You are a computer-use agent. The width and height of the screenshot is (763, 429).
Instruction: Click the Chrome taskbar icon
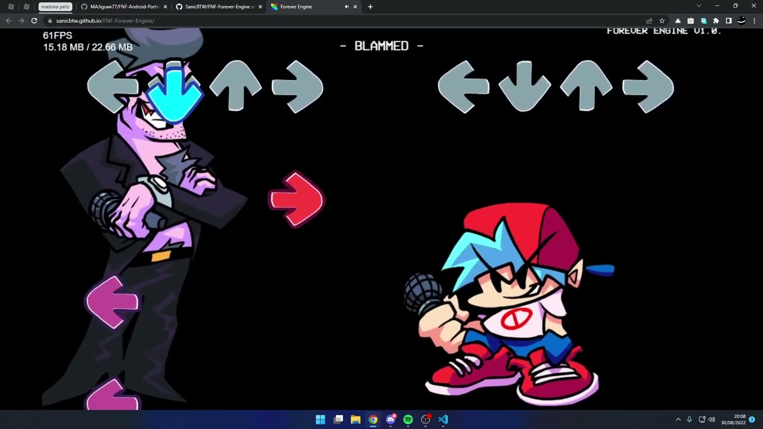(x=373, y=419)
